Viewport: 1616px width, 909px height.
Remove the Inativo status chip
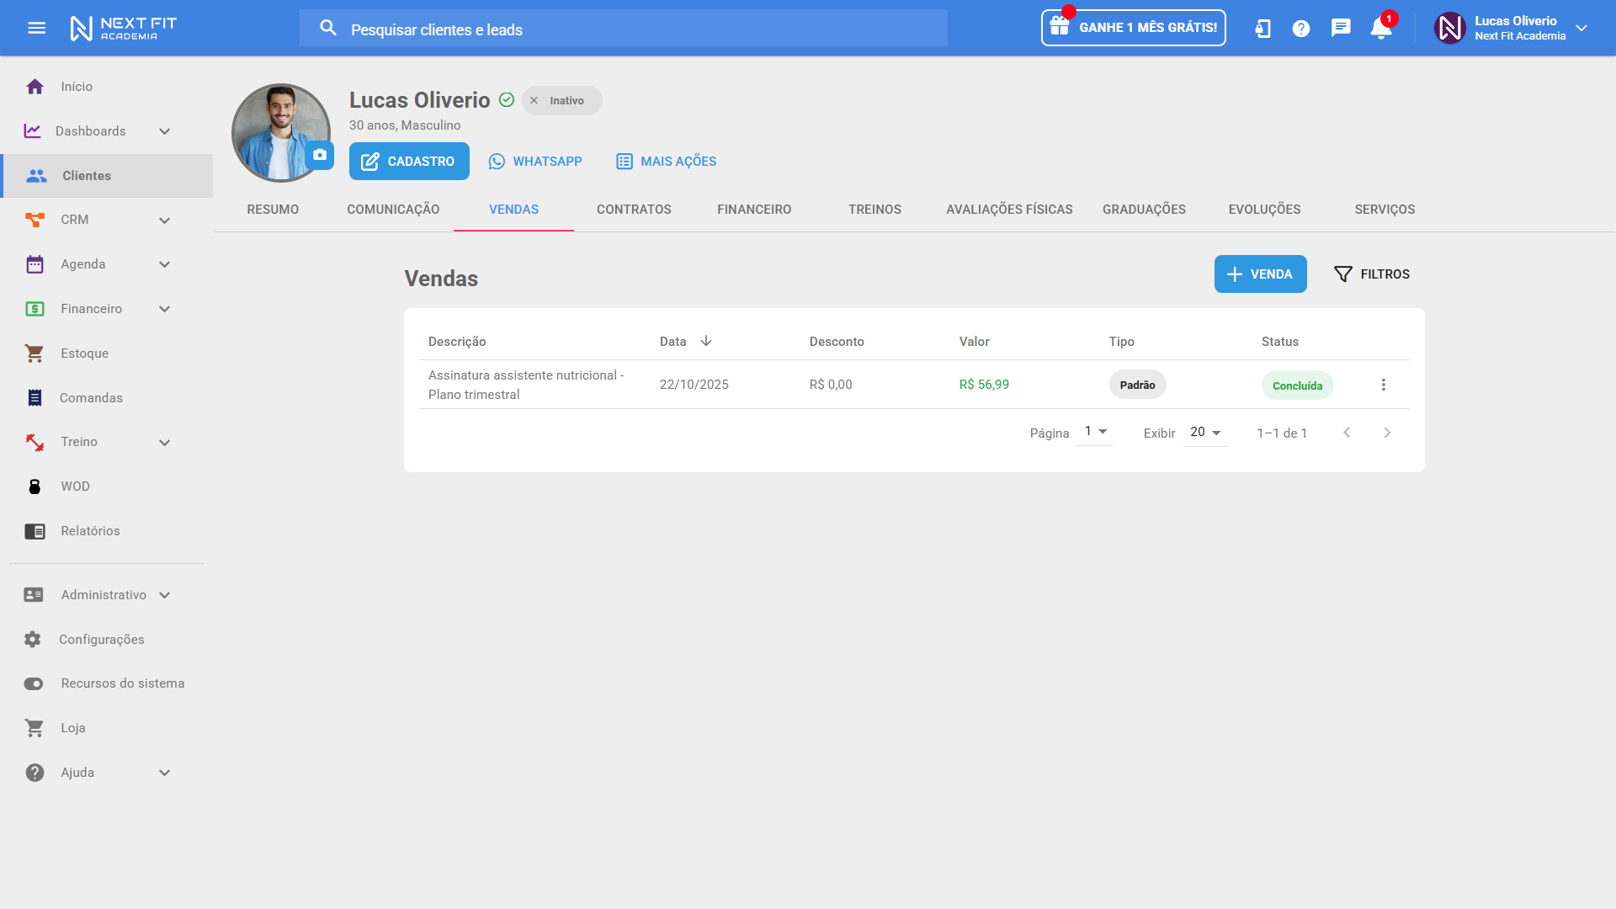point(534,101)
